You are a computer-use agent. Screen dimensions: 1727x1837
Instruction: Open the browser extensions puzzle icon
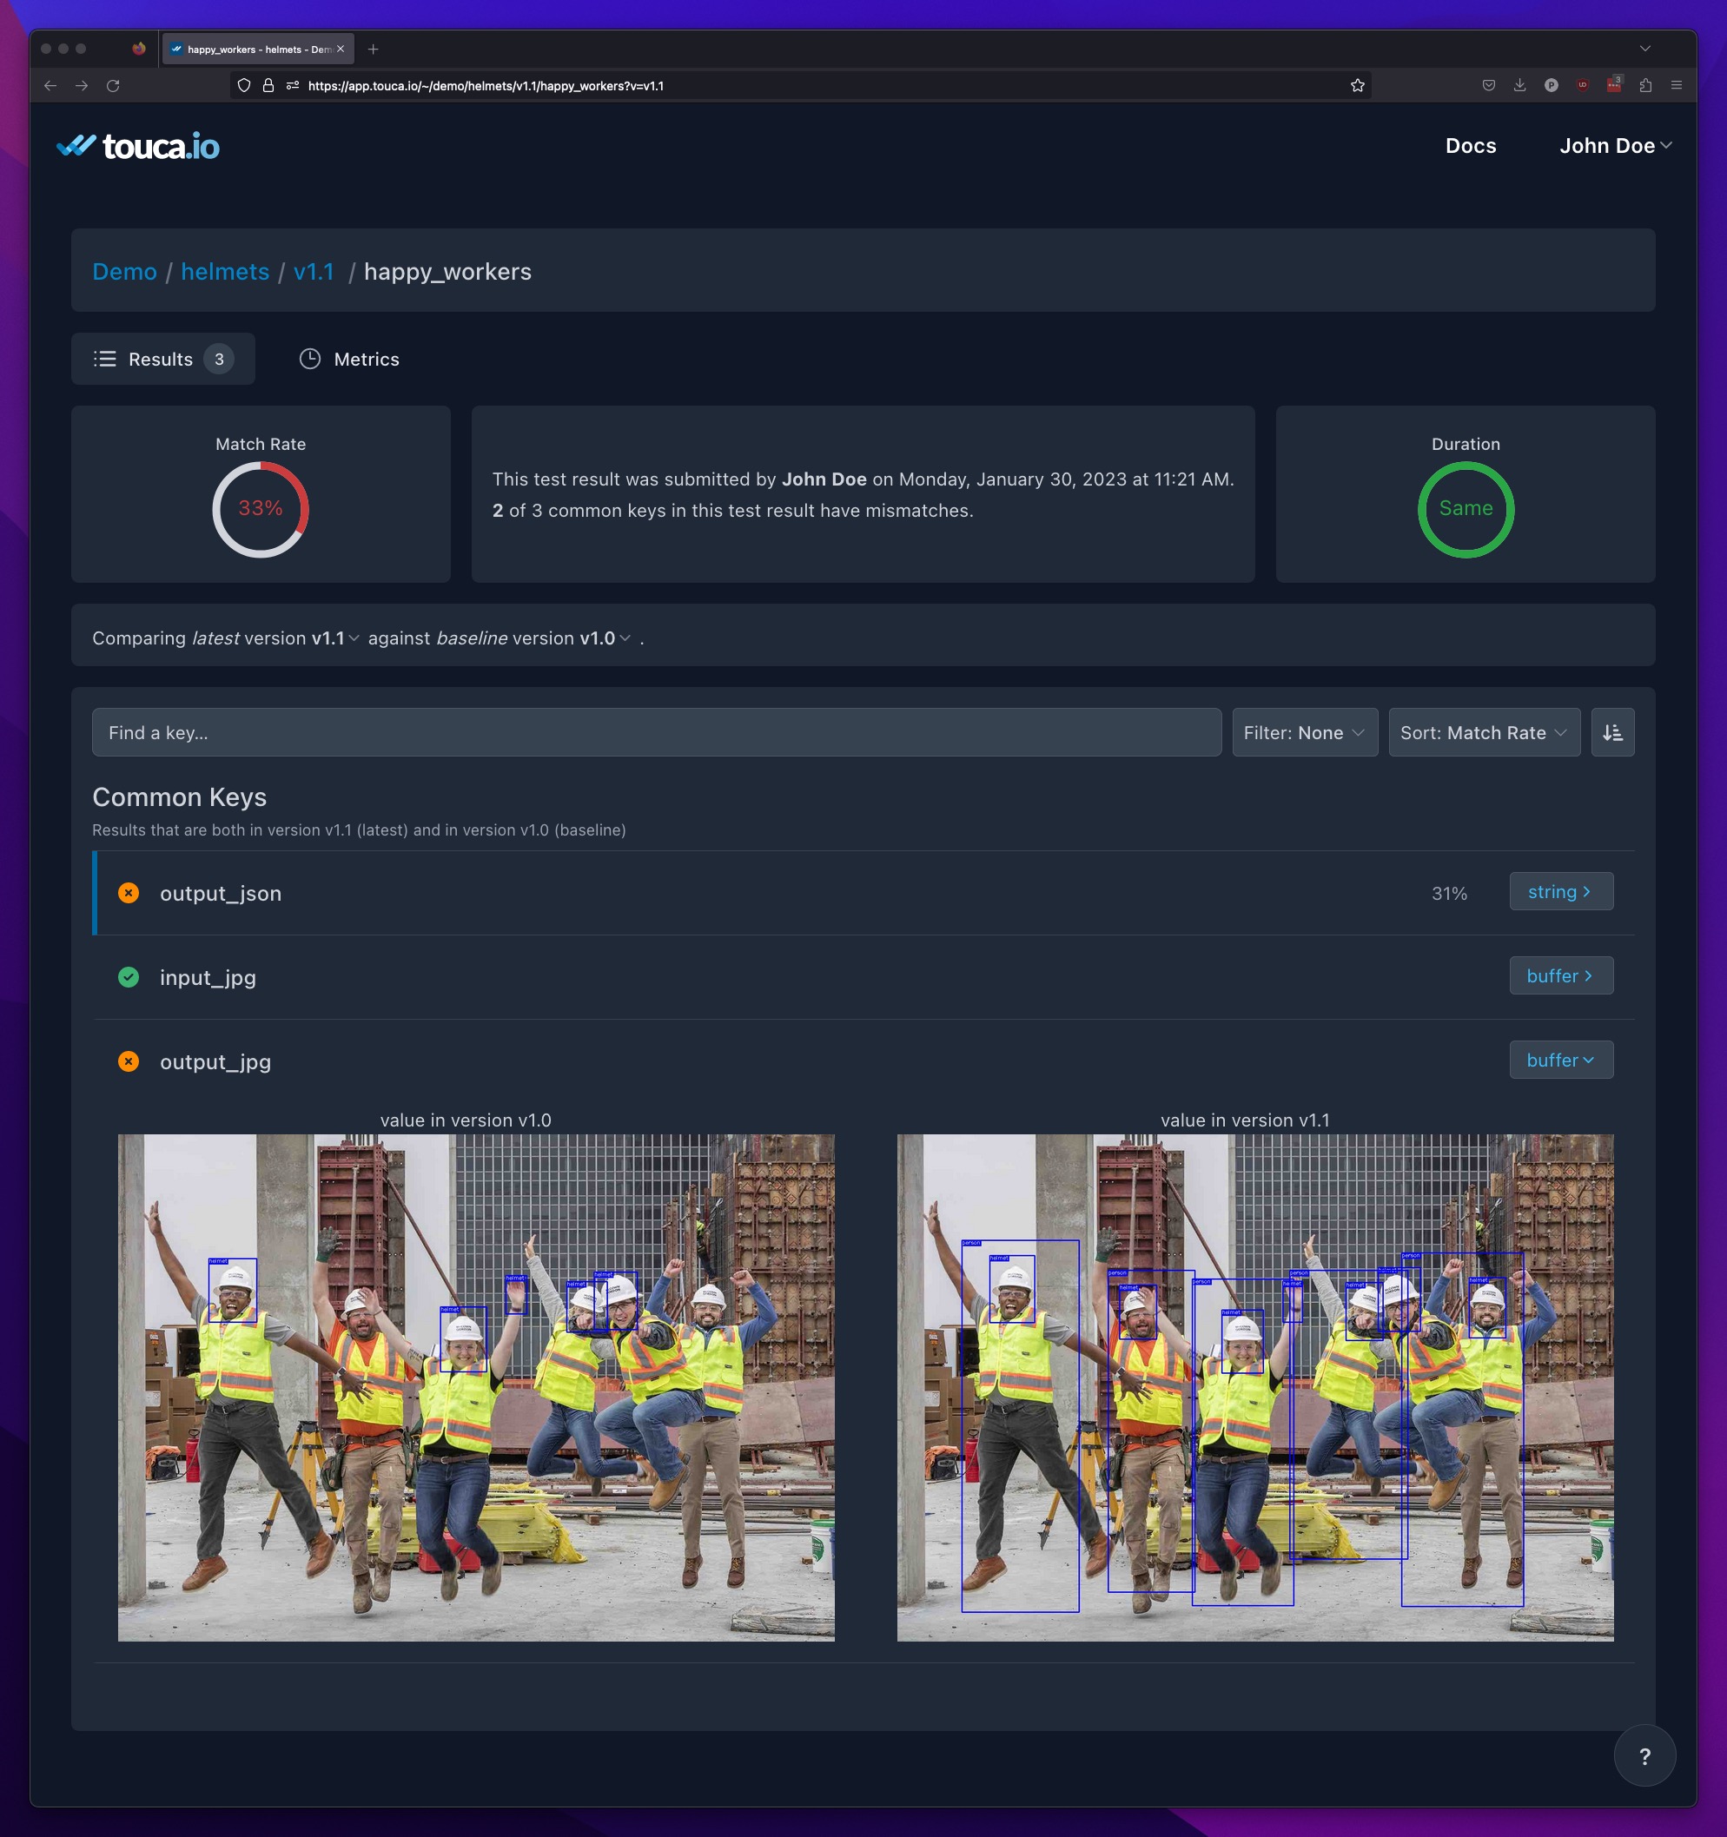pos(1644,86)
